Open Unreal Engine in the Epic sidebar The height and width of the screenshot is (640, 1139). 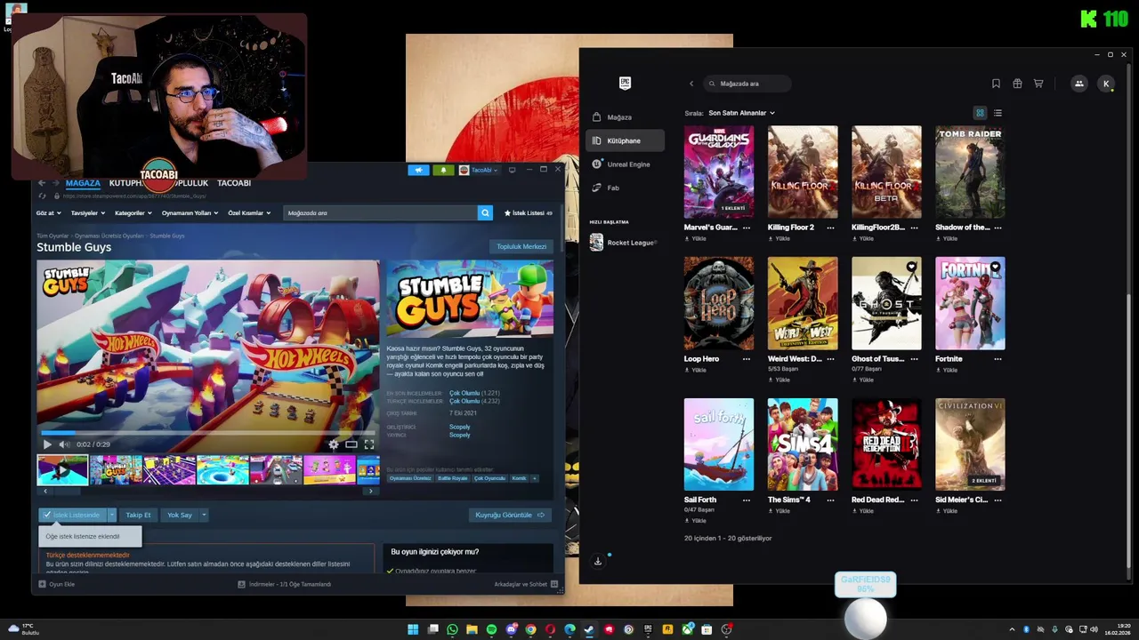pyautogui.click(x=625, y=164)
